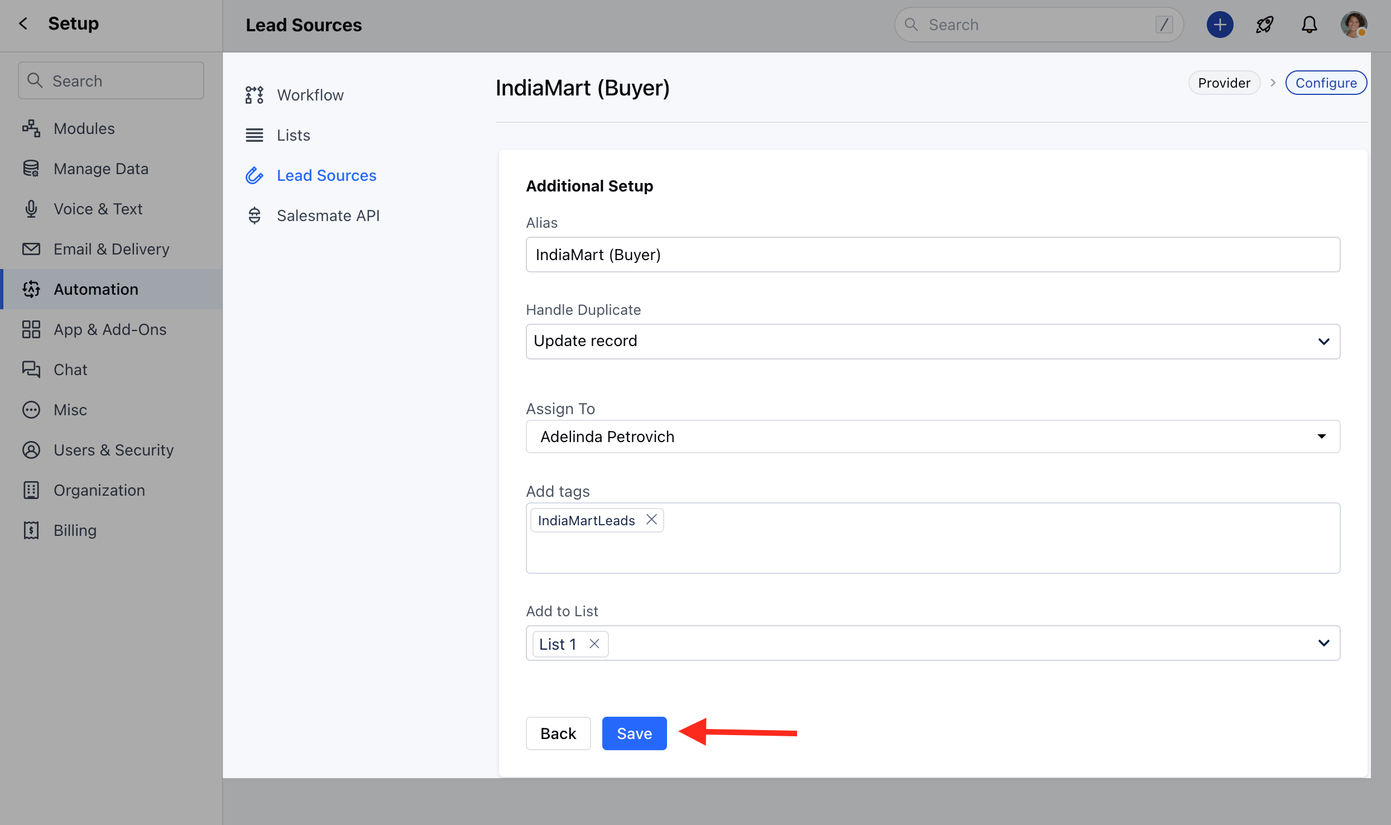Click the blue plus quick-add icon
1391x825 pixels.
pos(1220,25)
